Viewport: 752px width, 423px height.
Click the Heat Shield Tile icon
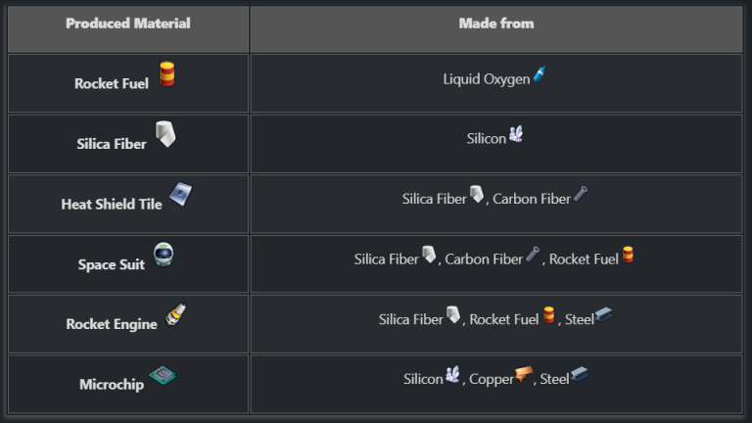coord(180,194)
